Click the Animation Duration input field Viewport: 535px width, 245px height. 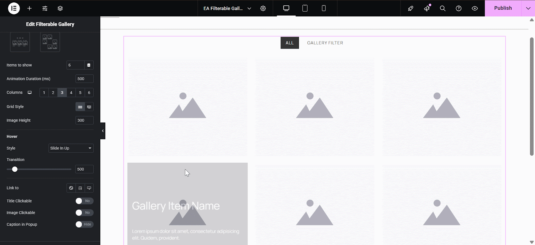click(84, 79)
